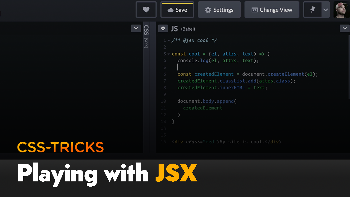
Task: Click the Settings button
Action: (219, 10)
